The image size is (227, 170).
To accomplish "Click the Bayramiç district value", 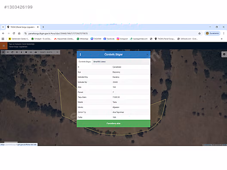I will tap(116, 72).
